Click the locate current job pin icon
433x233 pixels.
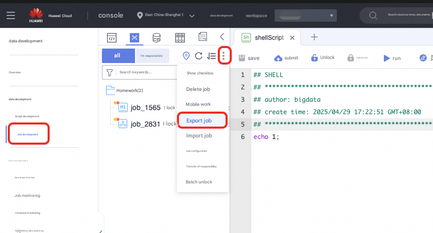[186, 56]
